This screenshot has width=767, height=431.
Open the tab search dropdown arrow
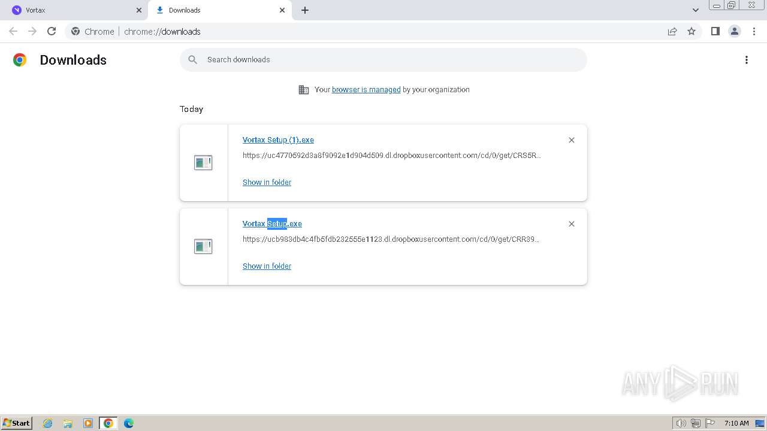(x=696, y=10)
